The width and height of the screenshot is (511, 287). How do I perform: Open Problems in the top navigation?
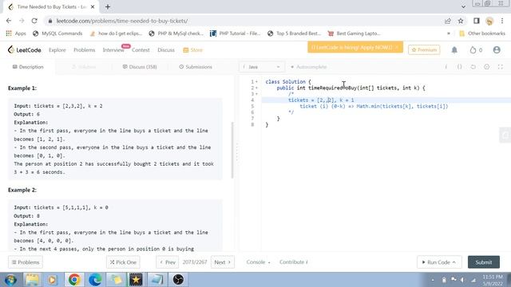[84, 49]
